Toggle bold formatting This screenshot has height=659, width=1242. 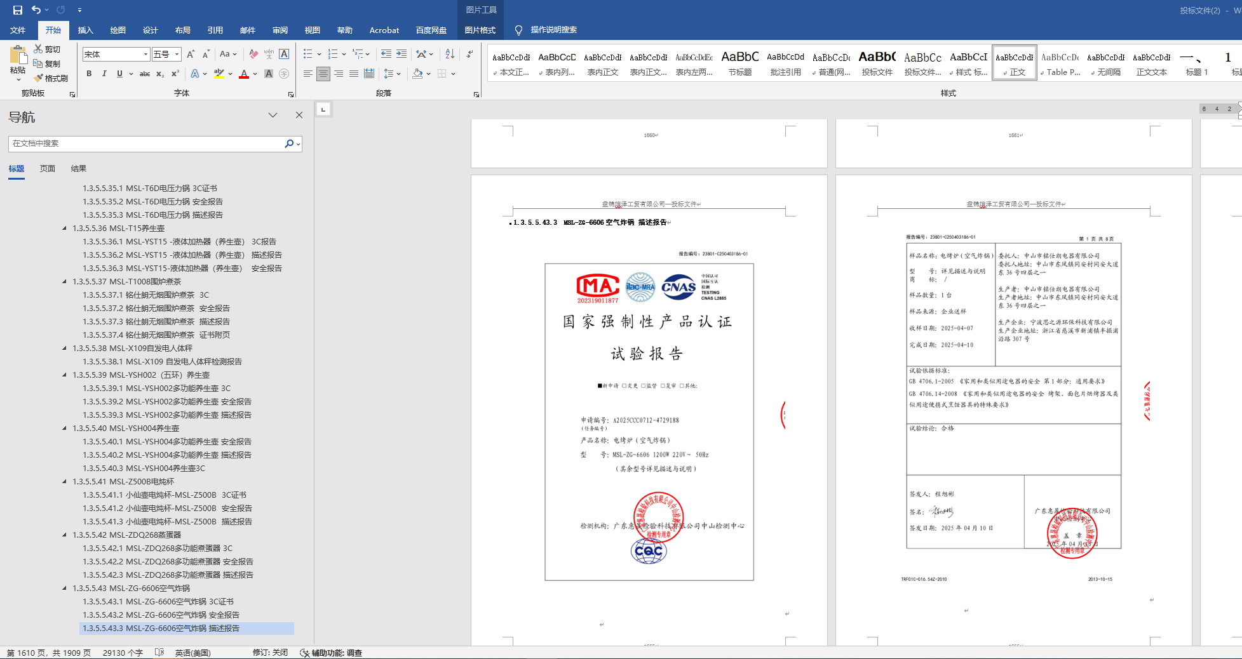click(89, 74)
